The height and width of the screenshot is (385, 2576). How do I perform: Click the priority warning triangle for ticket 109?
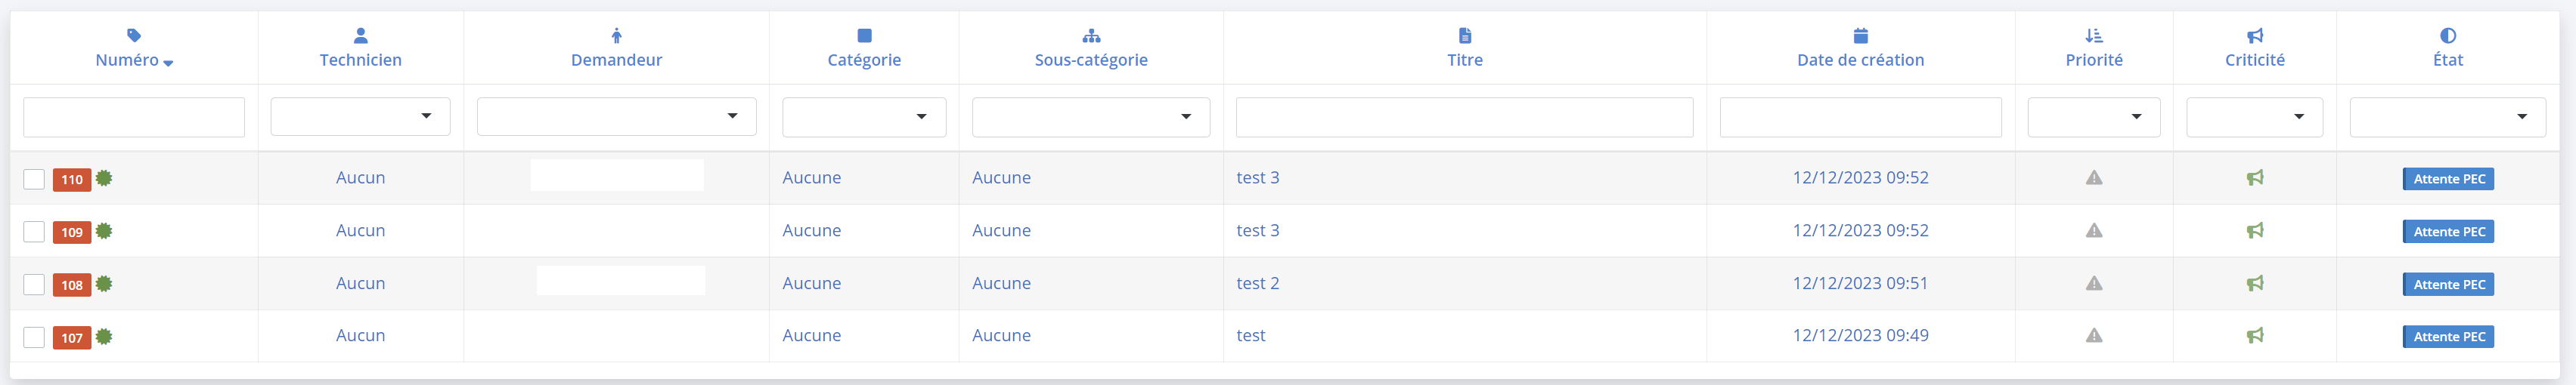(x=2093, y=230)
